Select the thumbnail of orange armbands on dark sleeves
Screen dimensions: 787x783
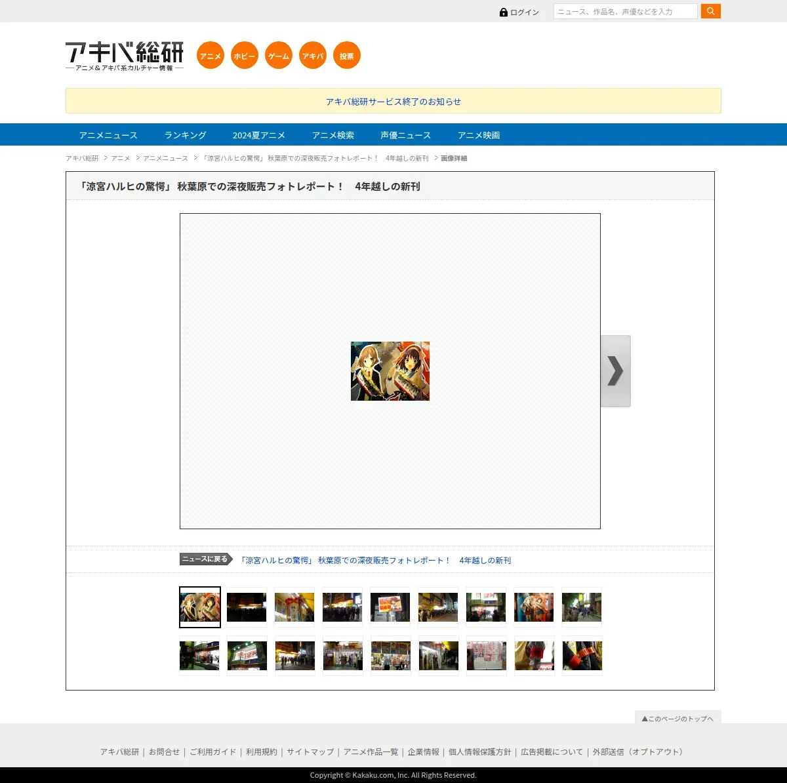tap(582, 655)
